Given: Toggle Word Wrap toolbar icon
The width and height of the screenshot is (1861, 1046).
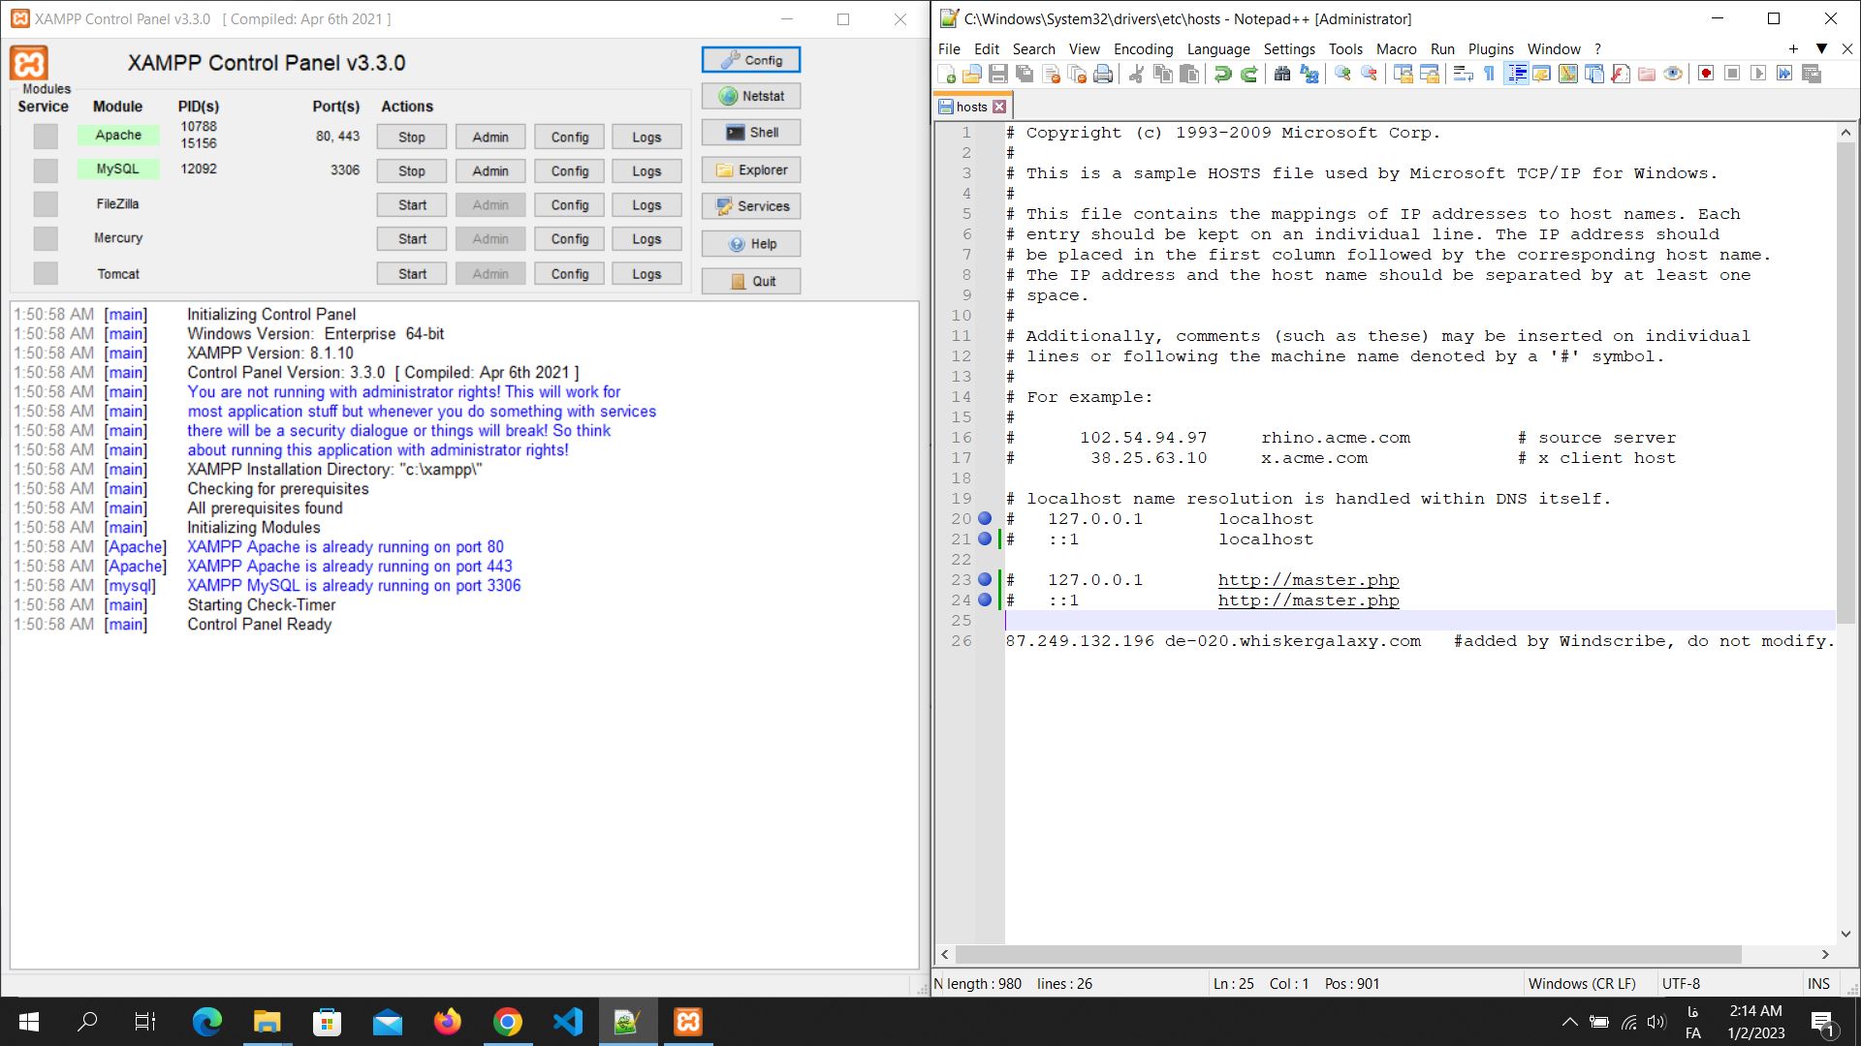Looking at the screenshot, I should pyautogui.click(x=1464, y=75).
